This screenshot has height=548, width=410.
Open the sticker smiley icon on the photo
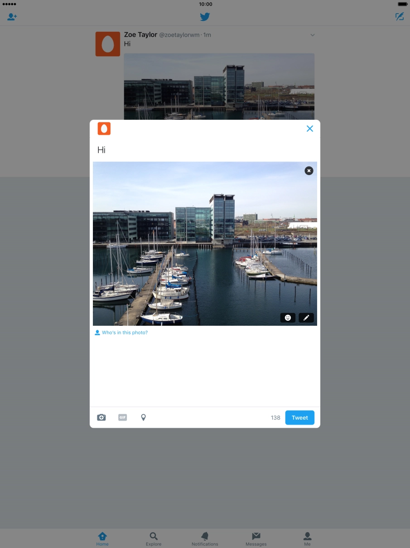288,318
